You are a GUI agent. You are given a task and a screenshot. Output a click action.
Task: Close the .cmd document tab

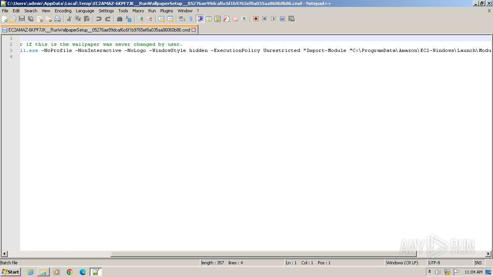pyautogui.click(x=194, y=30)
